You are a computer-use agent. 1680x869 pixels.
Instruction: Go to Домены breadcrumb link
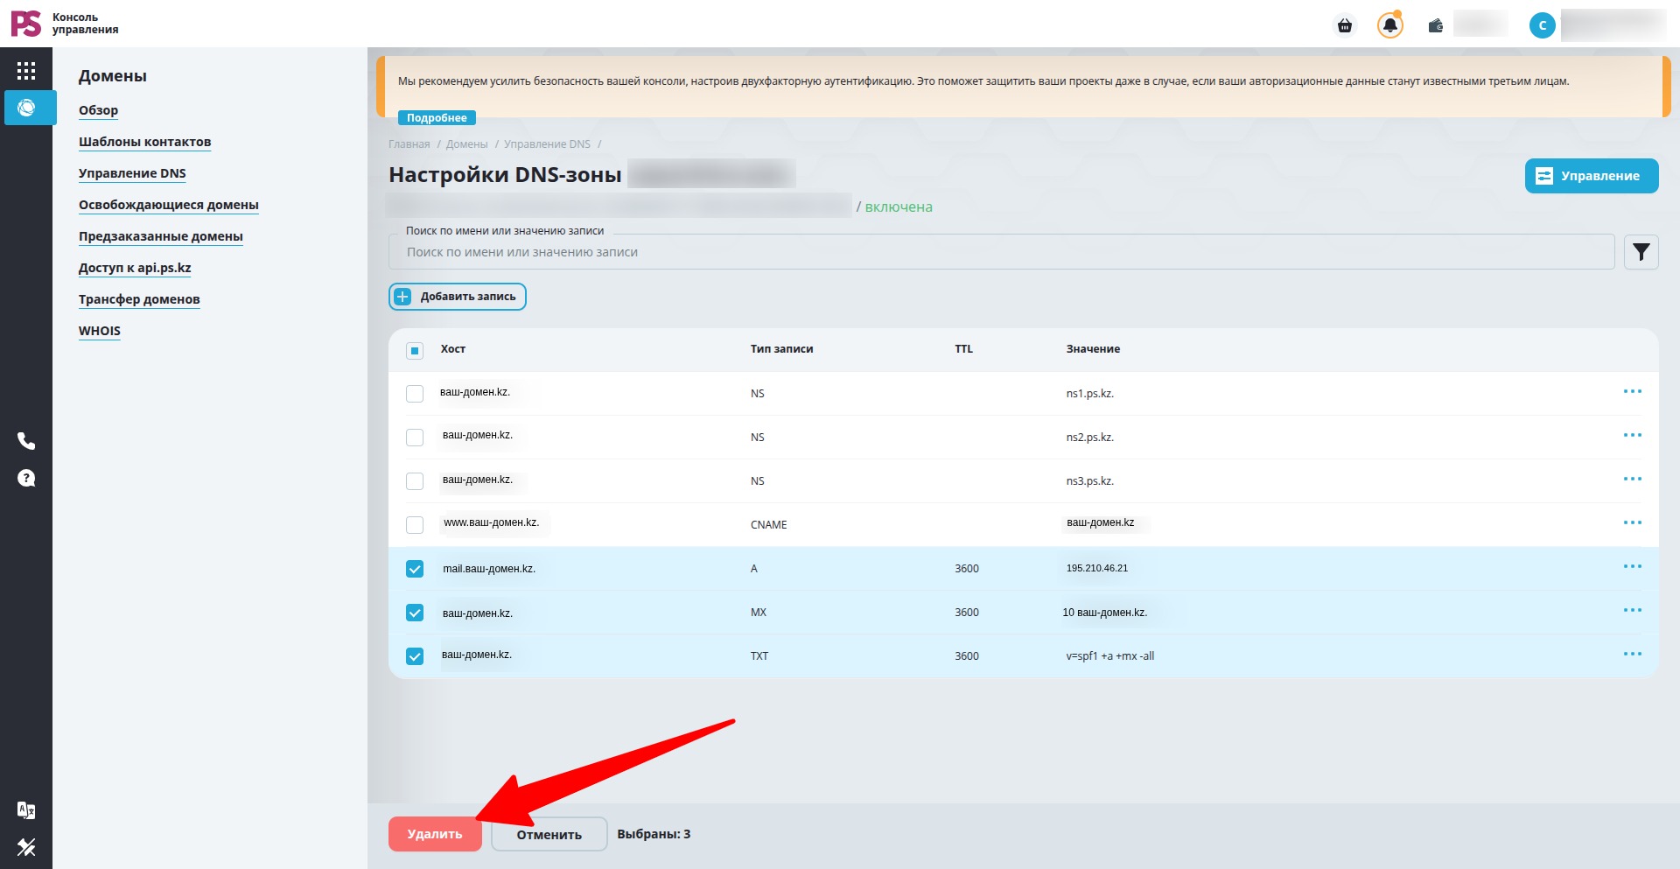click(x=467, y=144)
